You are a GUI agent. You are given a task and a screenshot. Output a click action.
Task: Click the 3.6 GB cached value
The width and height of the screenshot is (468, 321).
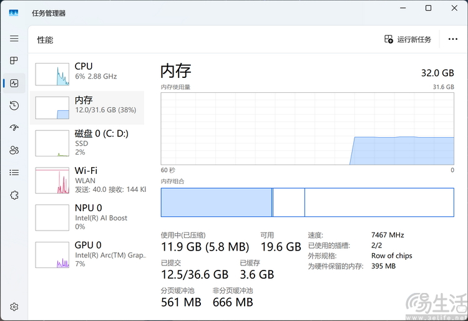point(257,274)
